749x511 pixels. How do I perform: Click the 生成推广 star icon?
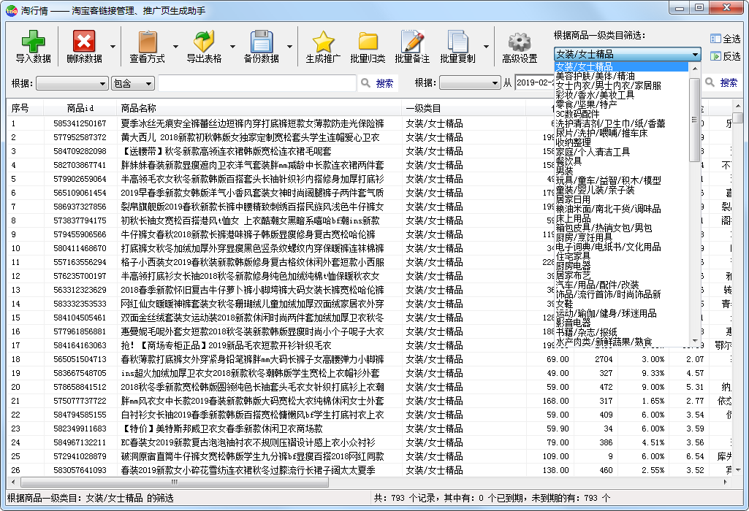323,47
